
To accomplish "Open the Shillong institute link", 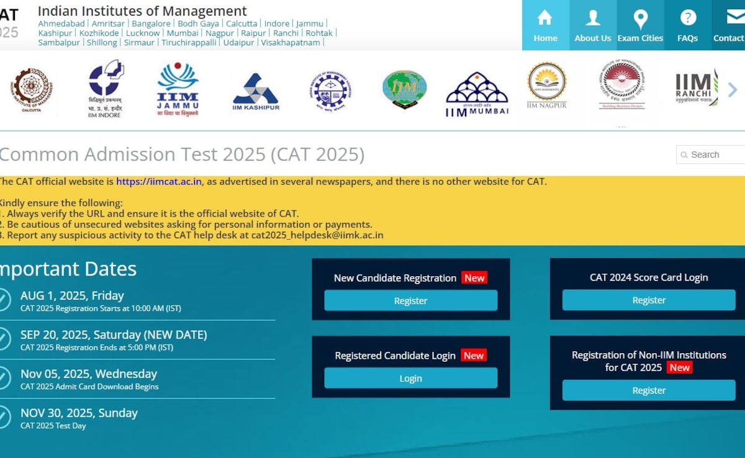I will [x=102, y=42].
